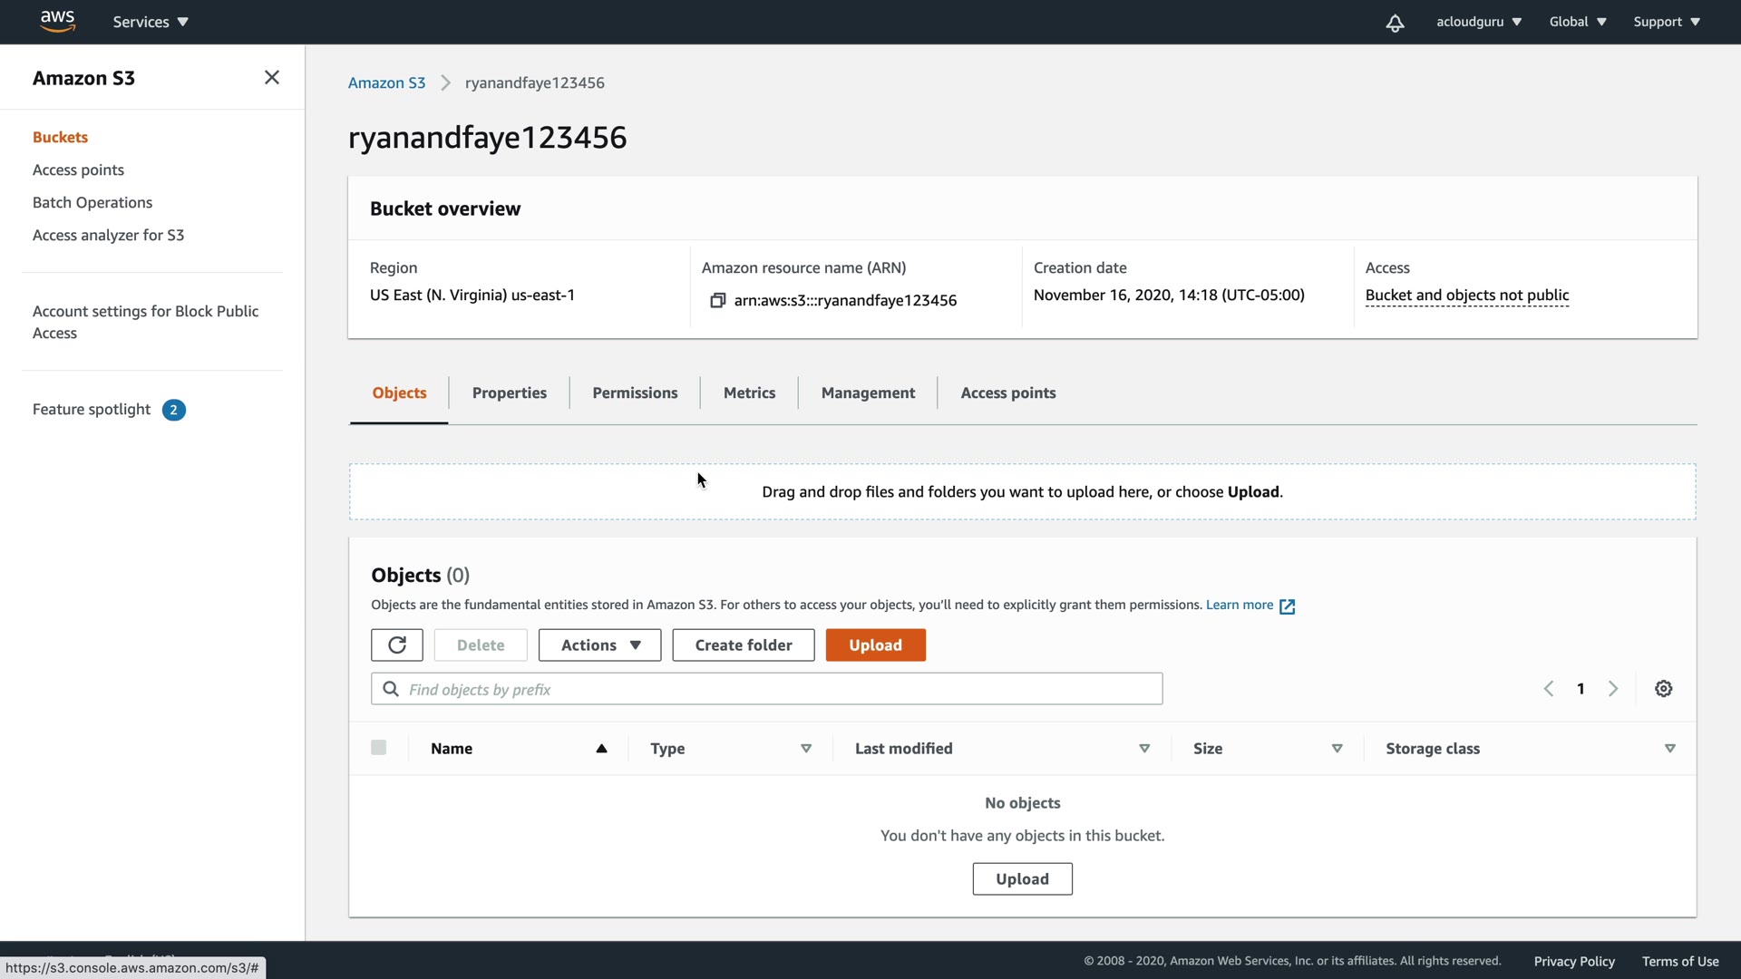Screen dimensions: 1741x979
Task: Toggle the select all objects checkbox
Action: pyautogui.click(x=379, y=748)
